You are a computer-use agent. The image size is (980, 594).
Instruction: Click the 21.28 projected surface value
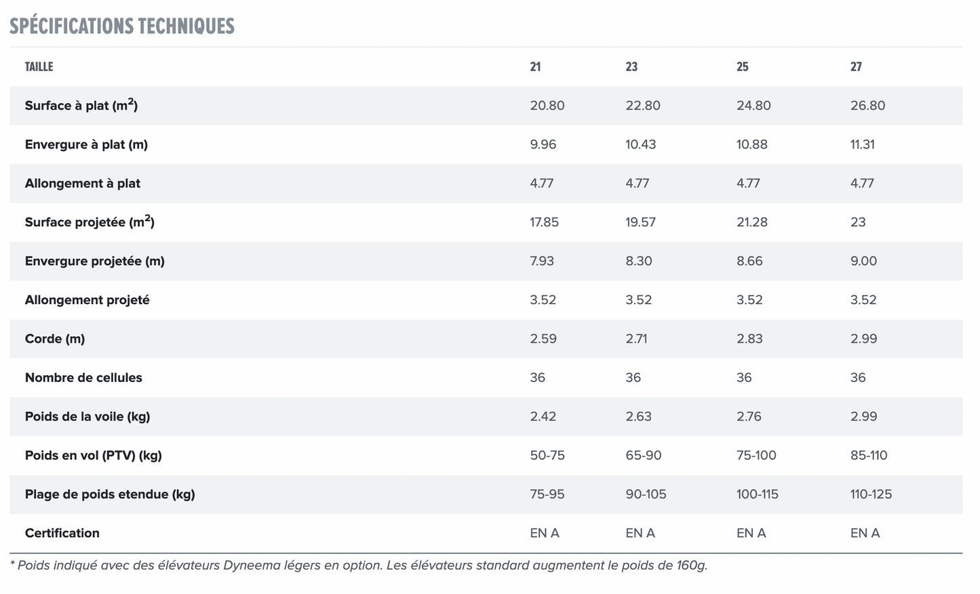click(x=751, y=222)
